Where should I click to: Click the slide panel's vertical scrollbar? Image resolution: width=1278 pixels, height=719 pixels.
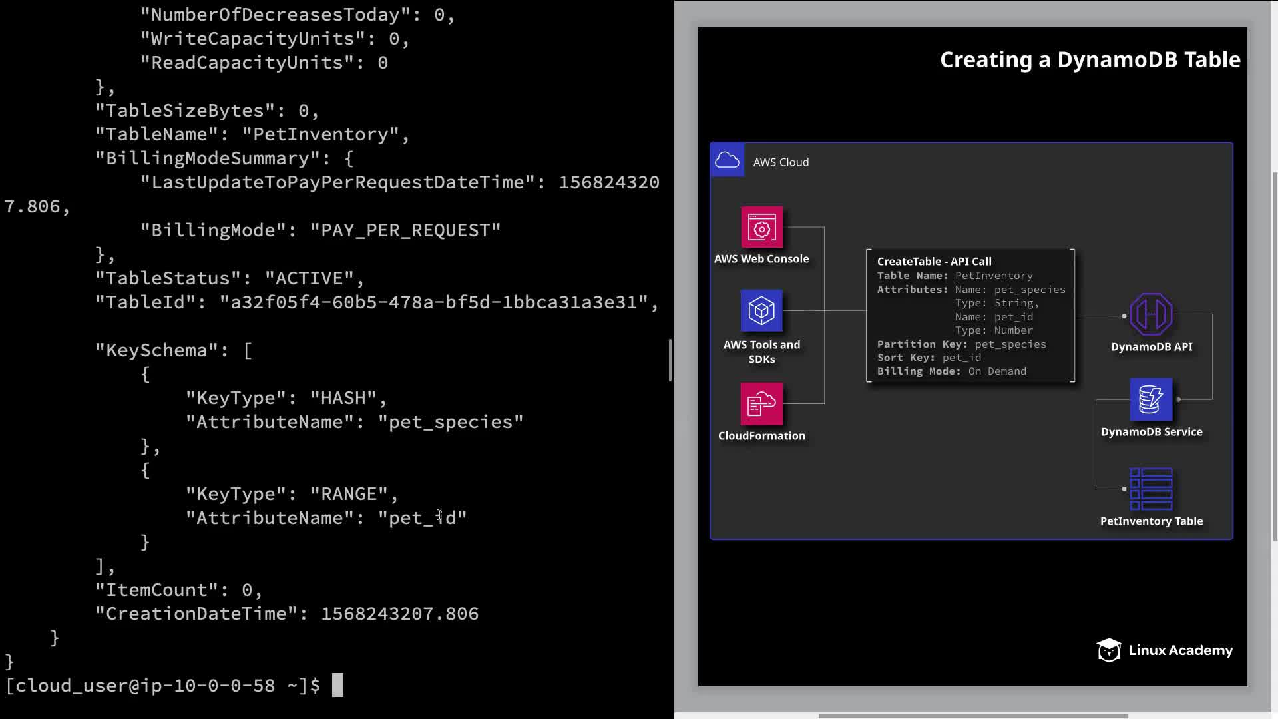coord(1274,356)
